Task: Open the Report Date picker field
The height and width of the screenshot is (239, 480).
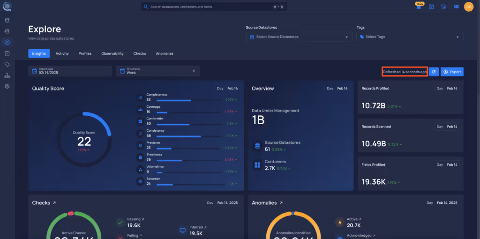Action: (x=70, y=71)
